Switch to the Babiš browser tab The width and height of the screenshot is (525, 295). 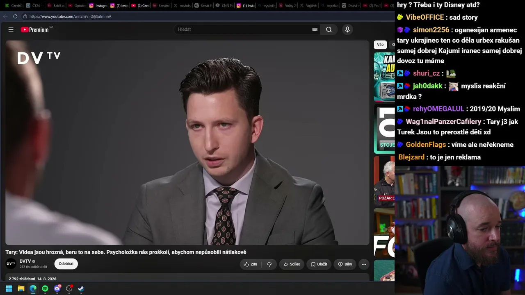tap(55, 6)
